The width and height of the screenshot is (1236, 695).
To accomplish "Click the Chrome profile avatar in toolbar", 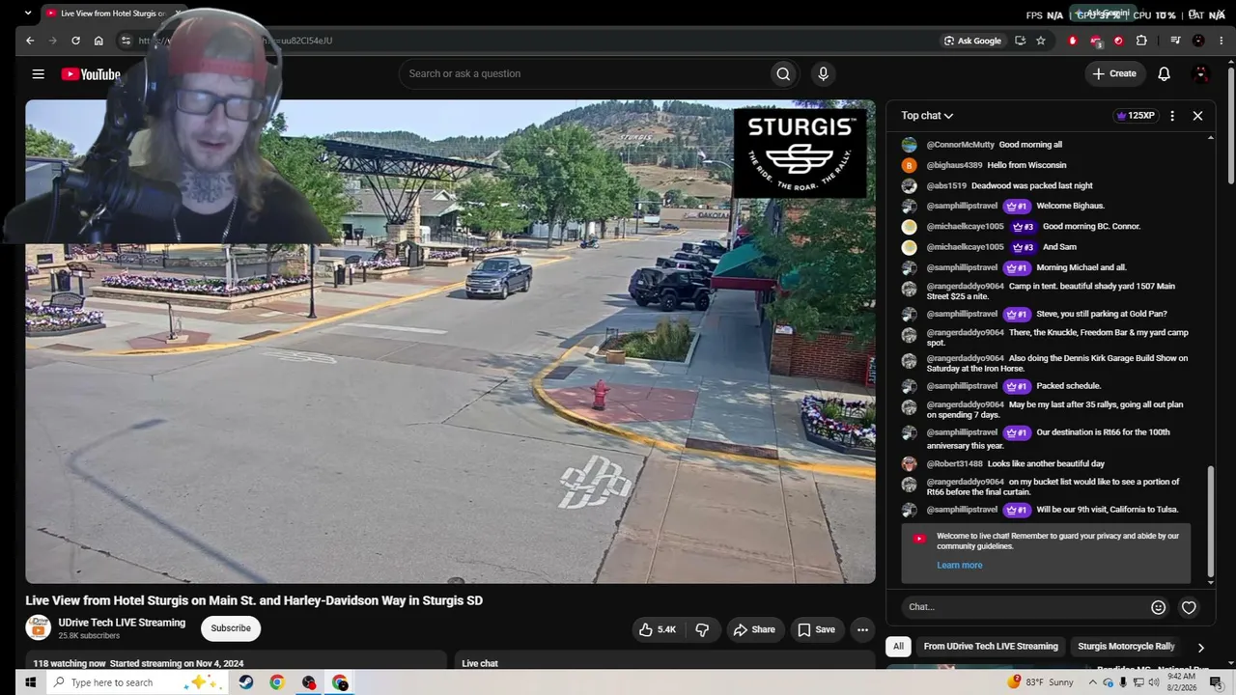I will [x=1198, y=41].
